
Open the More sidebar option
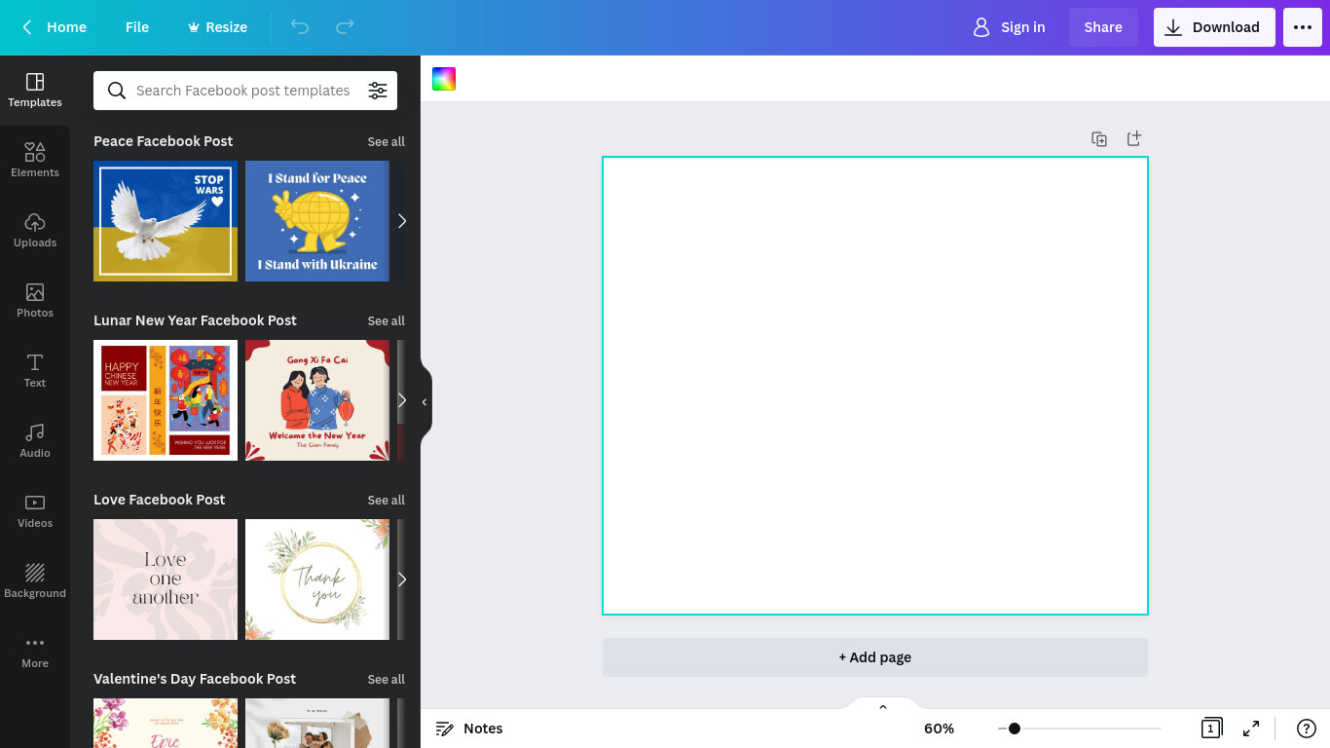[x=35, y=652]
